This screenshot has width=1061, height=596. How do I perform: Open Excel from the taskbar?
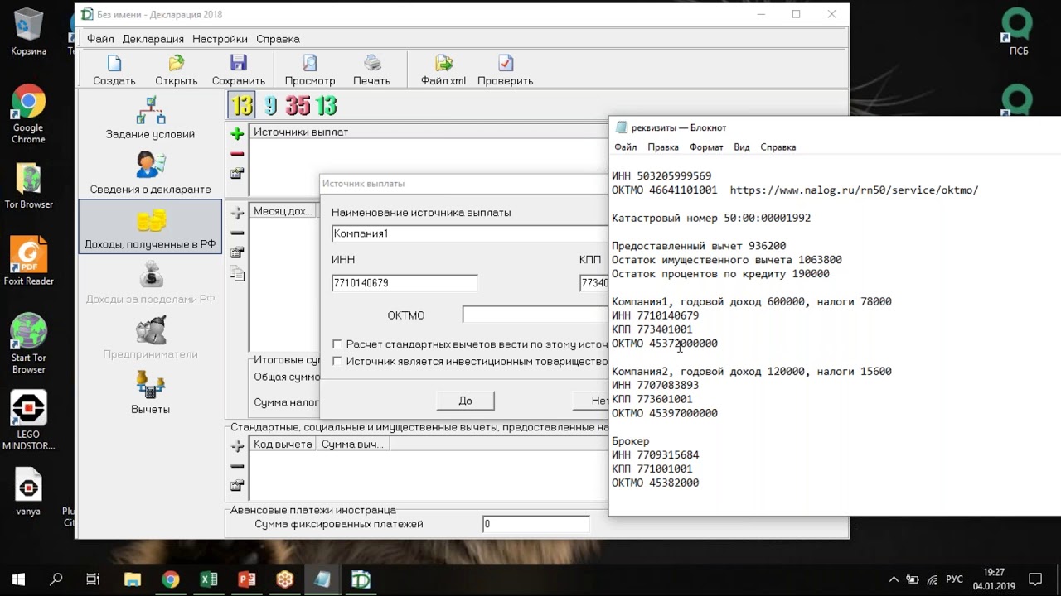click(x=208, y=579)
